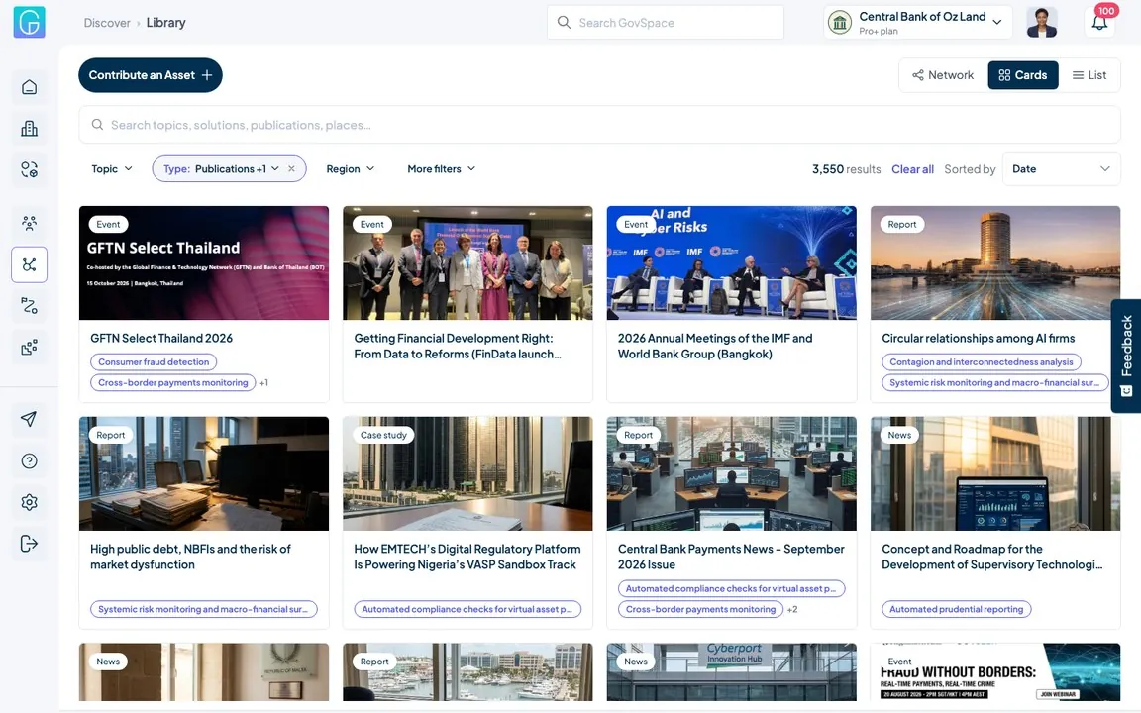Open the notifications bell icon
The width and height of the screenshot is (1141, 713).
pyautogui.click(x=1099, y=23)
